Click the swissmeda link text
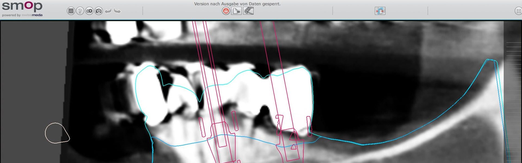Viewport: 522px width, 163px height. tap(32, 15)
